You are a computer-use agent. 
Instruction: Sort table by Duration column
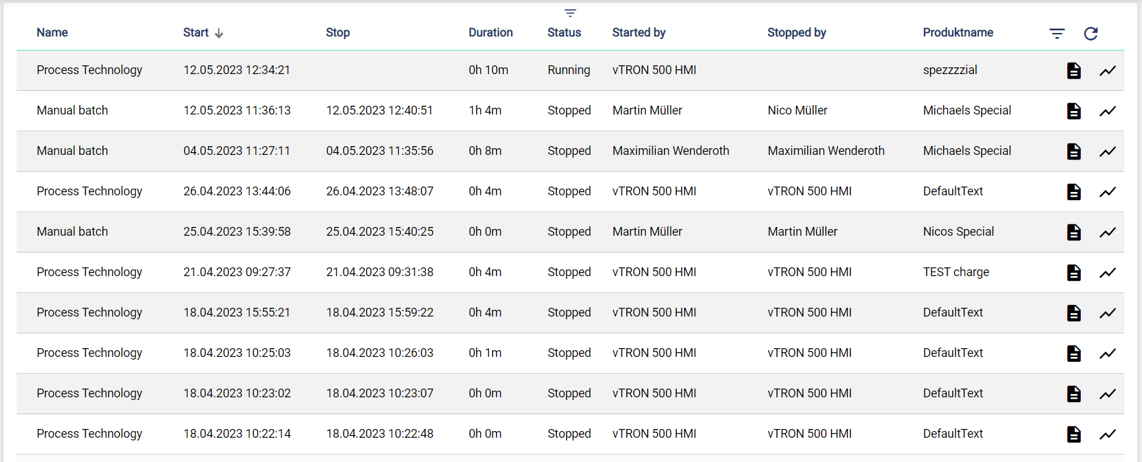490,32
